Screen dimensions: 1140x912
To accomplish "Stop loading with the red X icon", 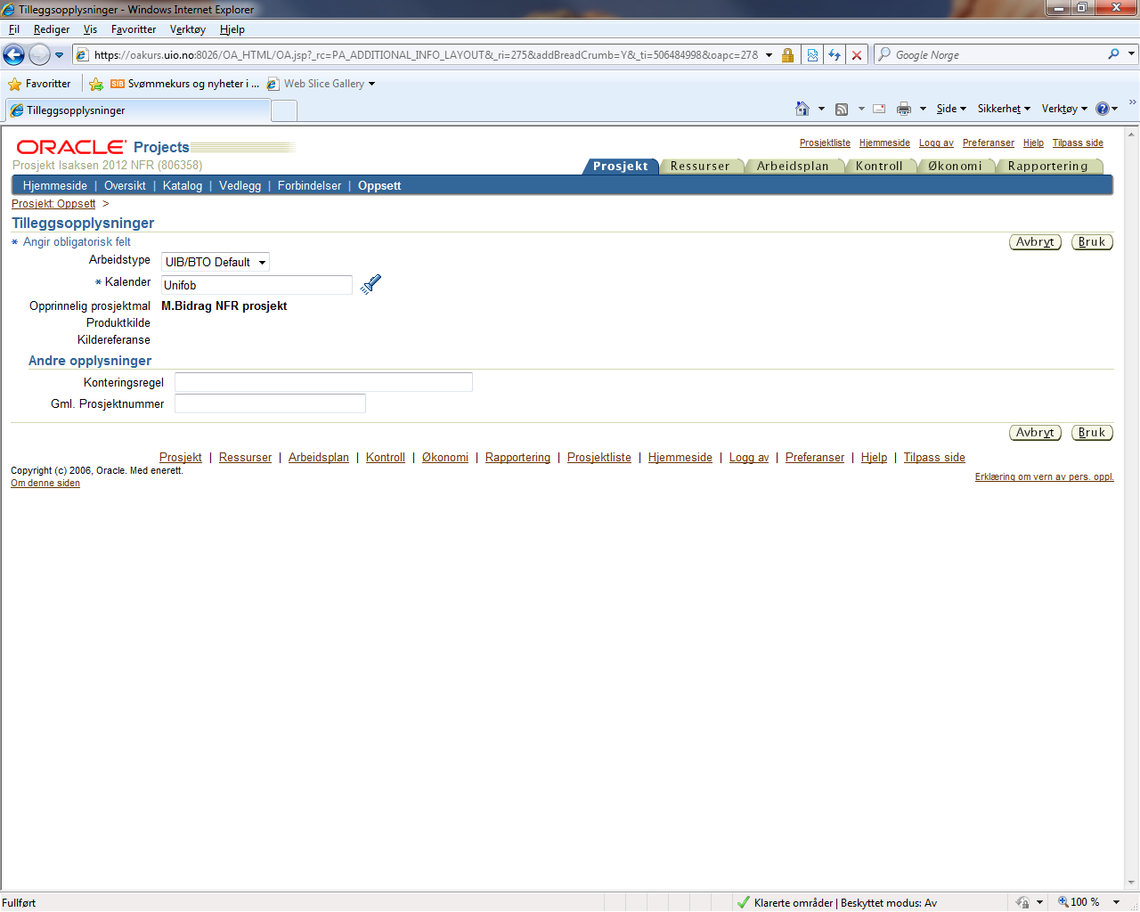I will point(857,55).
